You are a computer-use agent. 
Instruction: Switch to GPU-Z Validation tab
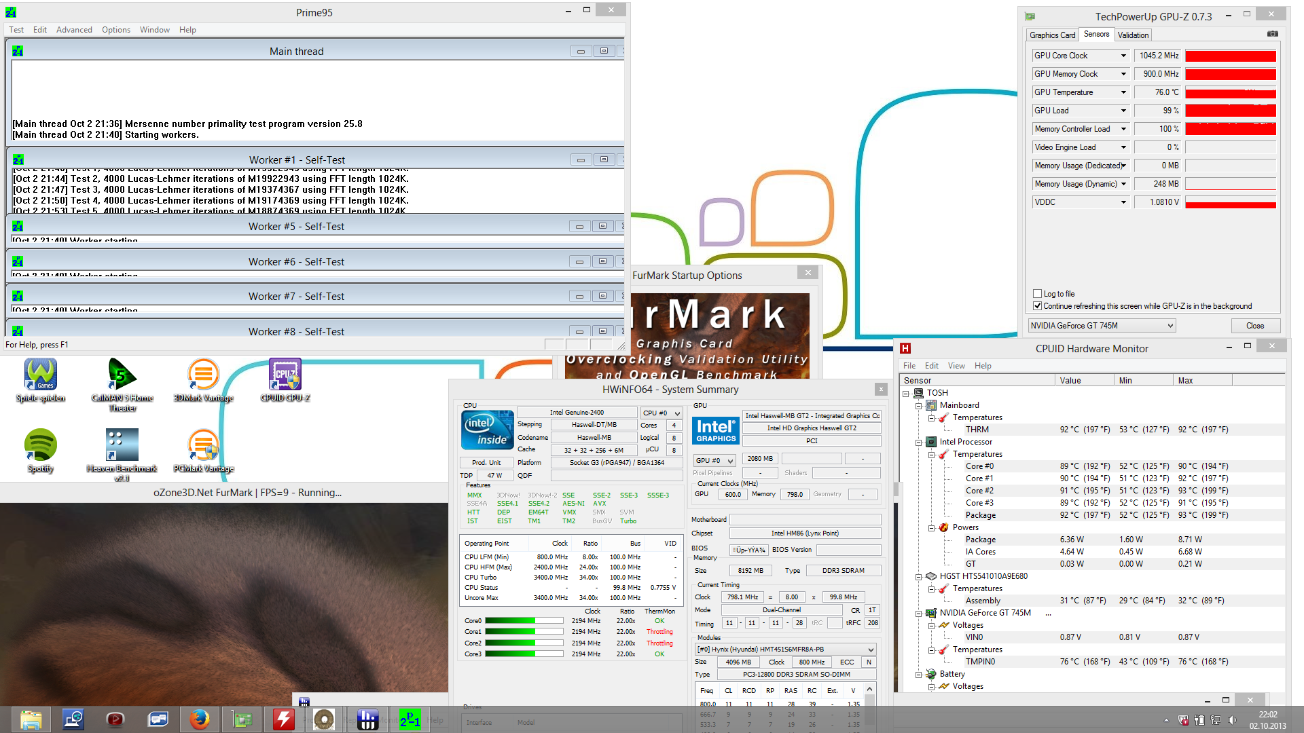click(1133, 35)
